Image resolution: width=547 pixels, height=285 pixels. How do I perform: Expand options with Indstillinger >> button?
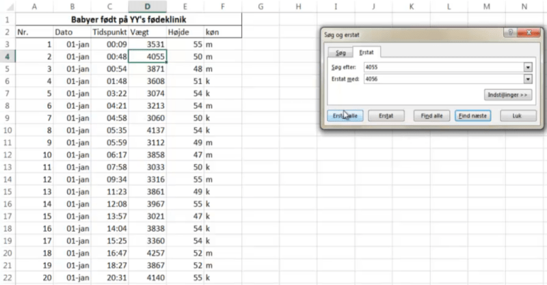(x=508, y=95)
